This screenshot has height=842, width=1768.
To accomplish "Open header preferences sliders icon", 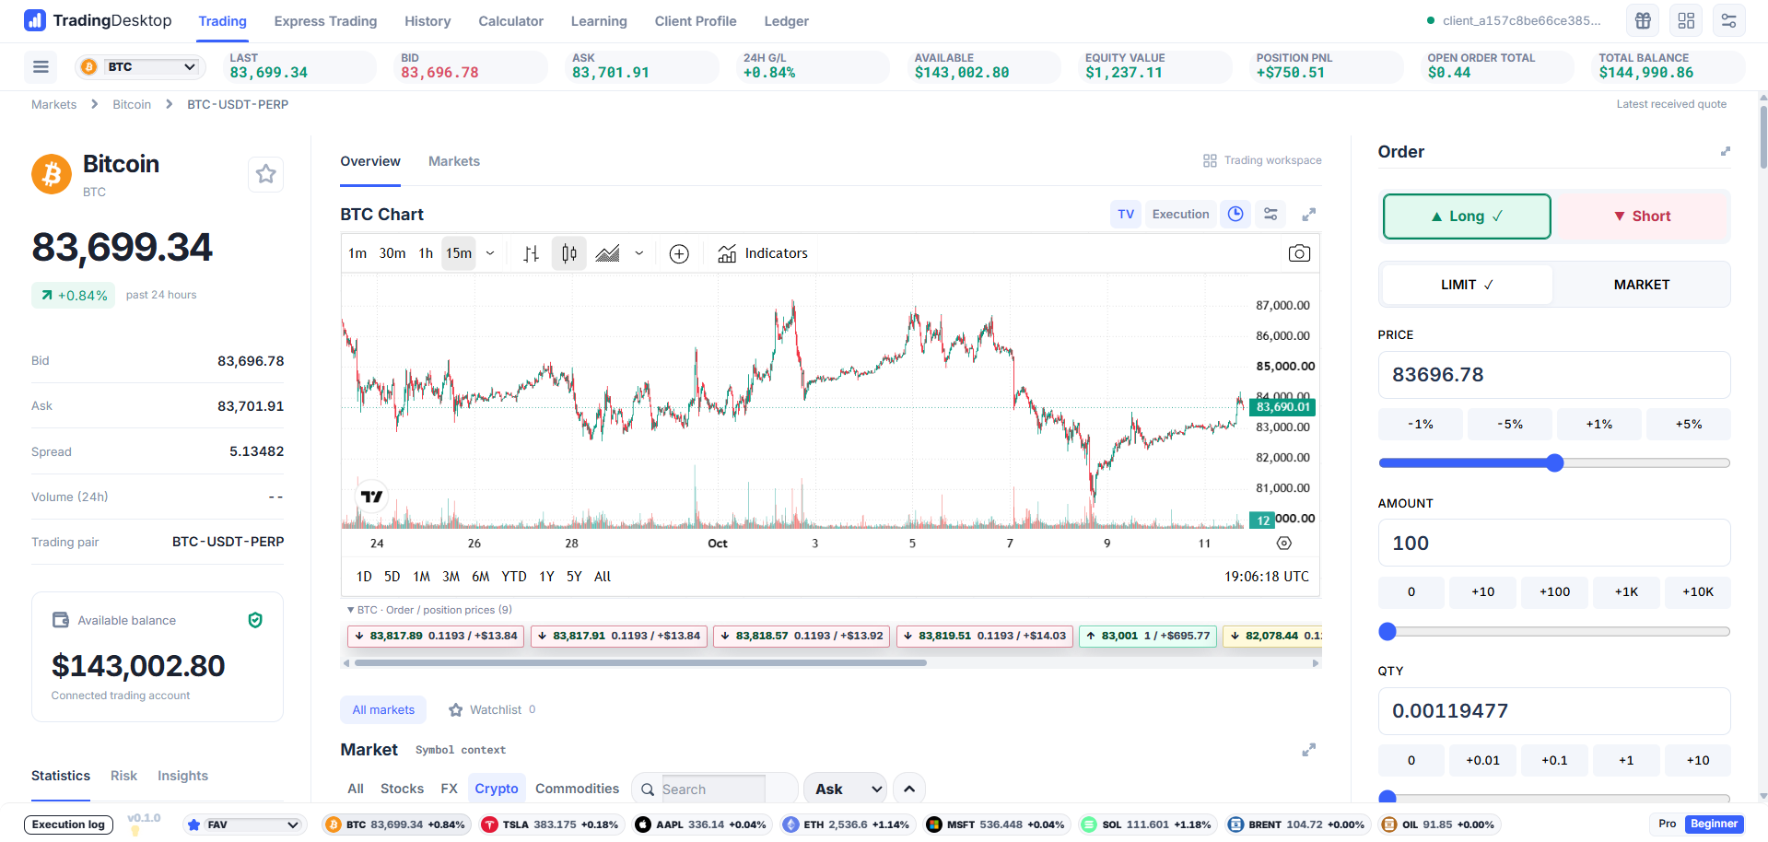I will click(x=1729, y=20).
